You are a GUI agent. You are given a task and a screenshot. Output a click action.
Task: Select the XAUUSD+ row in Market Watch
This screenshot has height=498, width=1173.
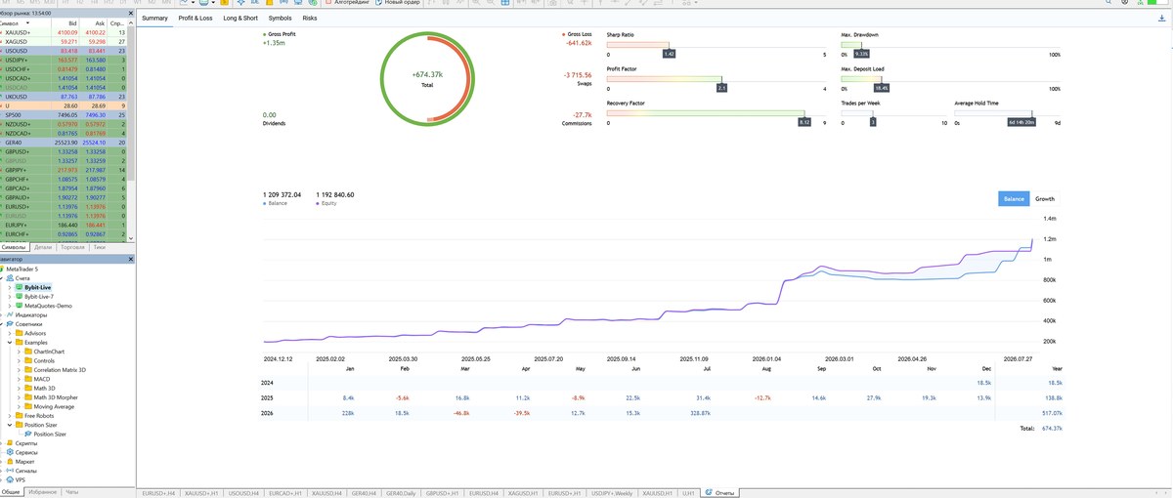(x=65, y=33)
